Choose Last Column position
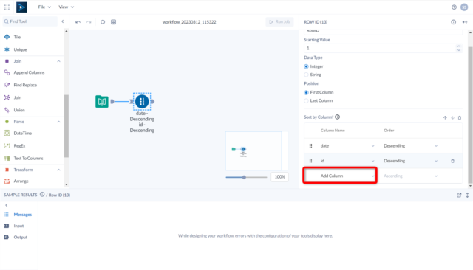This screenshot has width=473, height=270. [x=306, y=100]
